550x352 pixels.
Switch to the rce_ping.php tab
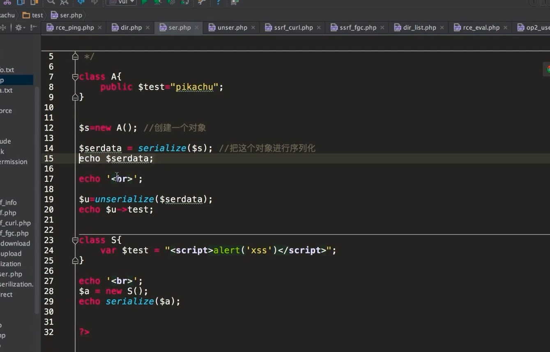[x=75, y=27]
